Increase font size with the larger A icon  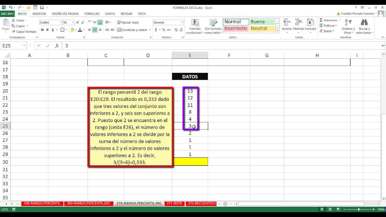pos(78,22)
